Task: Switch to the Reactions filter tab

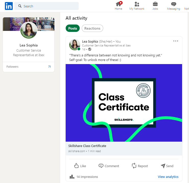Action: pyautogui.click(x=92, y=28)
